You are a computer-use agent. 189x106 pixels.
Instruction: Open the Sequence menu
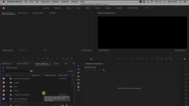[45, 2]
